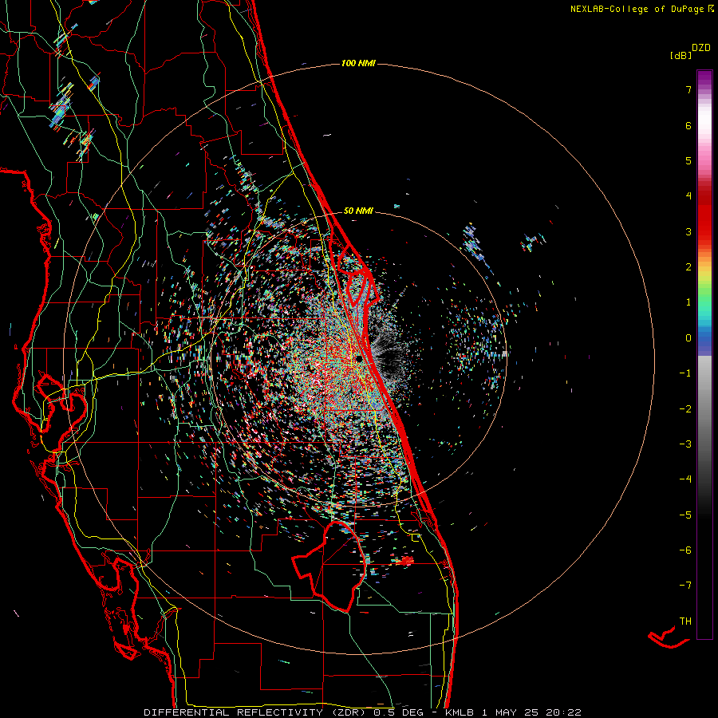
Task: Click the 50 NMI range ring label
Action: point(358,211)
